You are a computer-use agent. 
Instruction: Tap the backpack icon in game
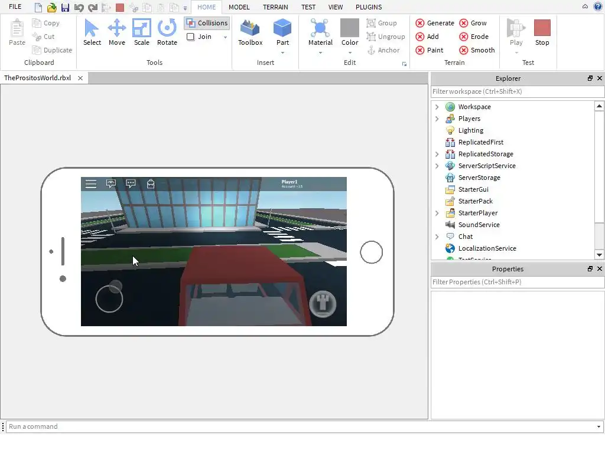151,184
